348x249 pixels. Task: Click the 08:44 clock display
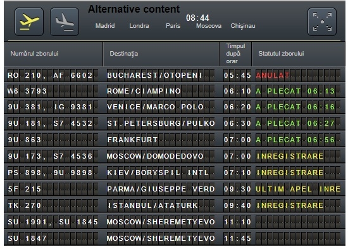click(x=197, y=18)
